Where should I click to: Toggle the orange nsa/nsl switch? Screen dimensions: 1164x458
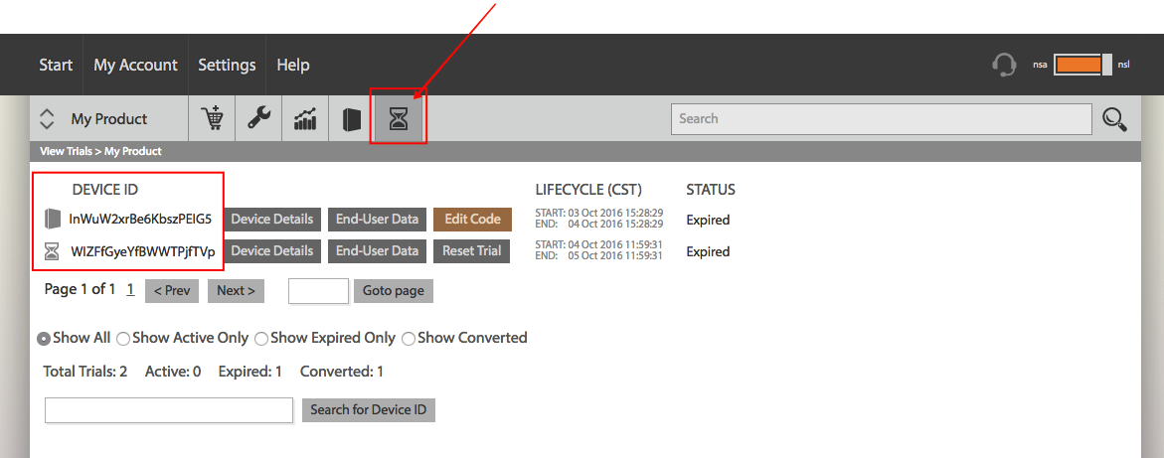point(1082,65)
